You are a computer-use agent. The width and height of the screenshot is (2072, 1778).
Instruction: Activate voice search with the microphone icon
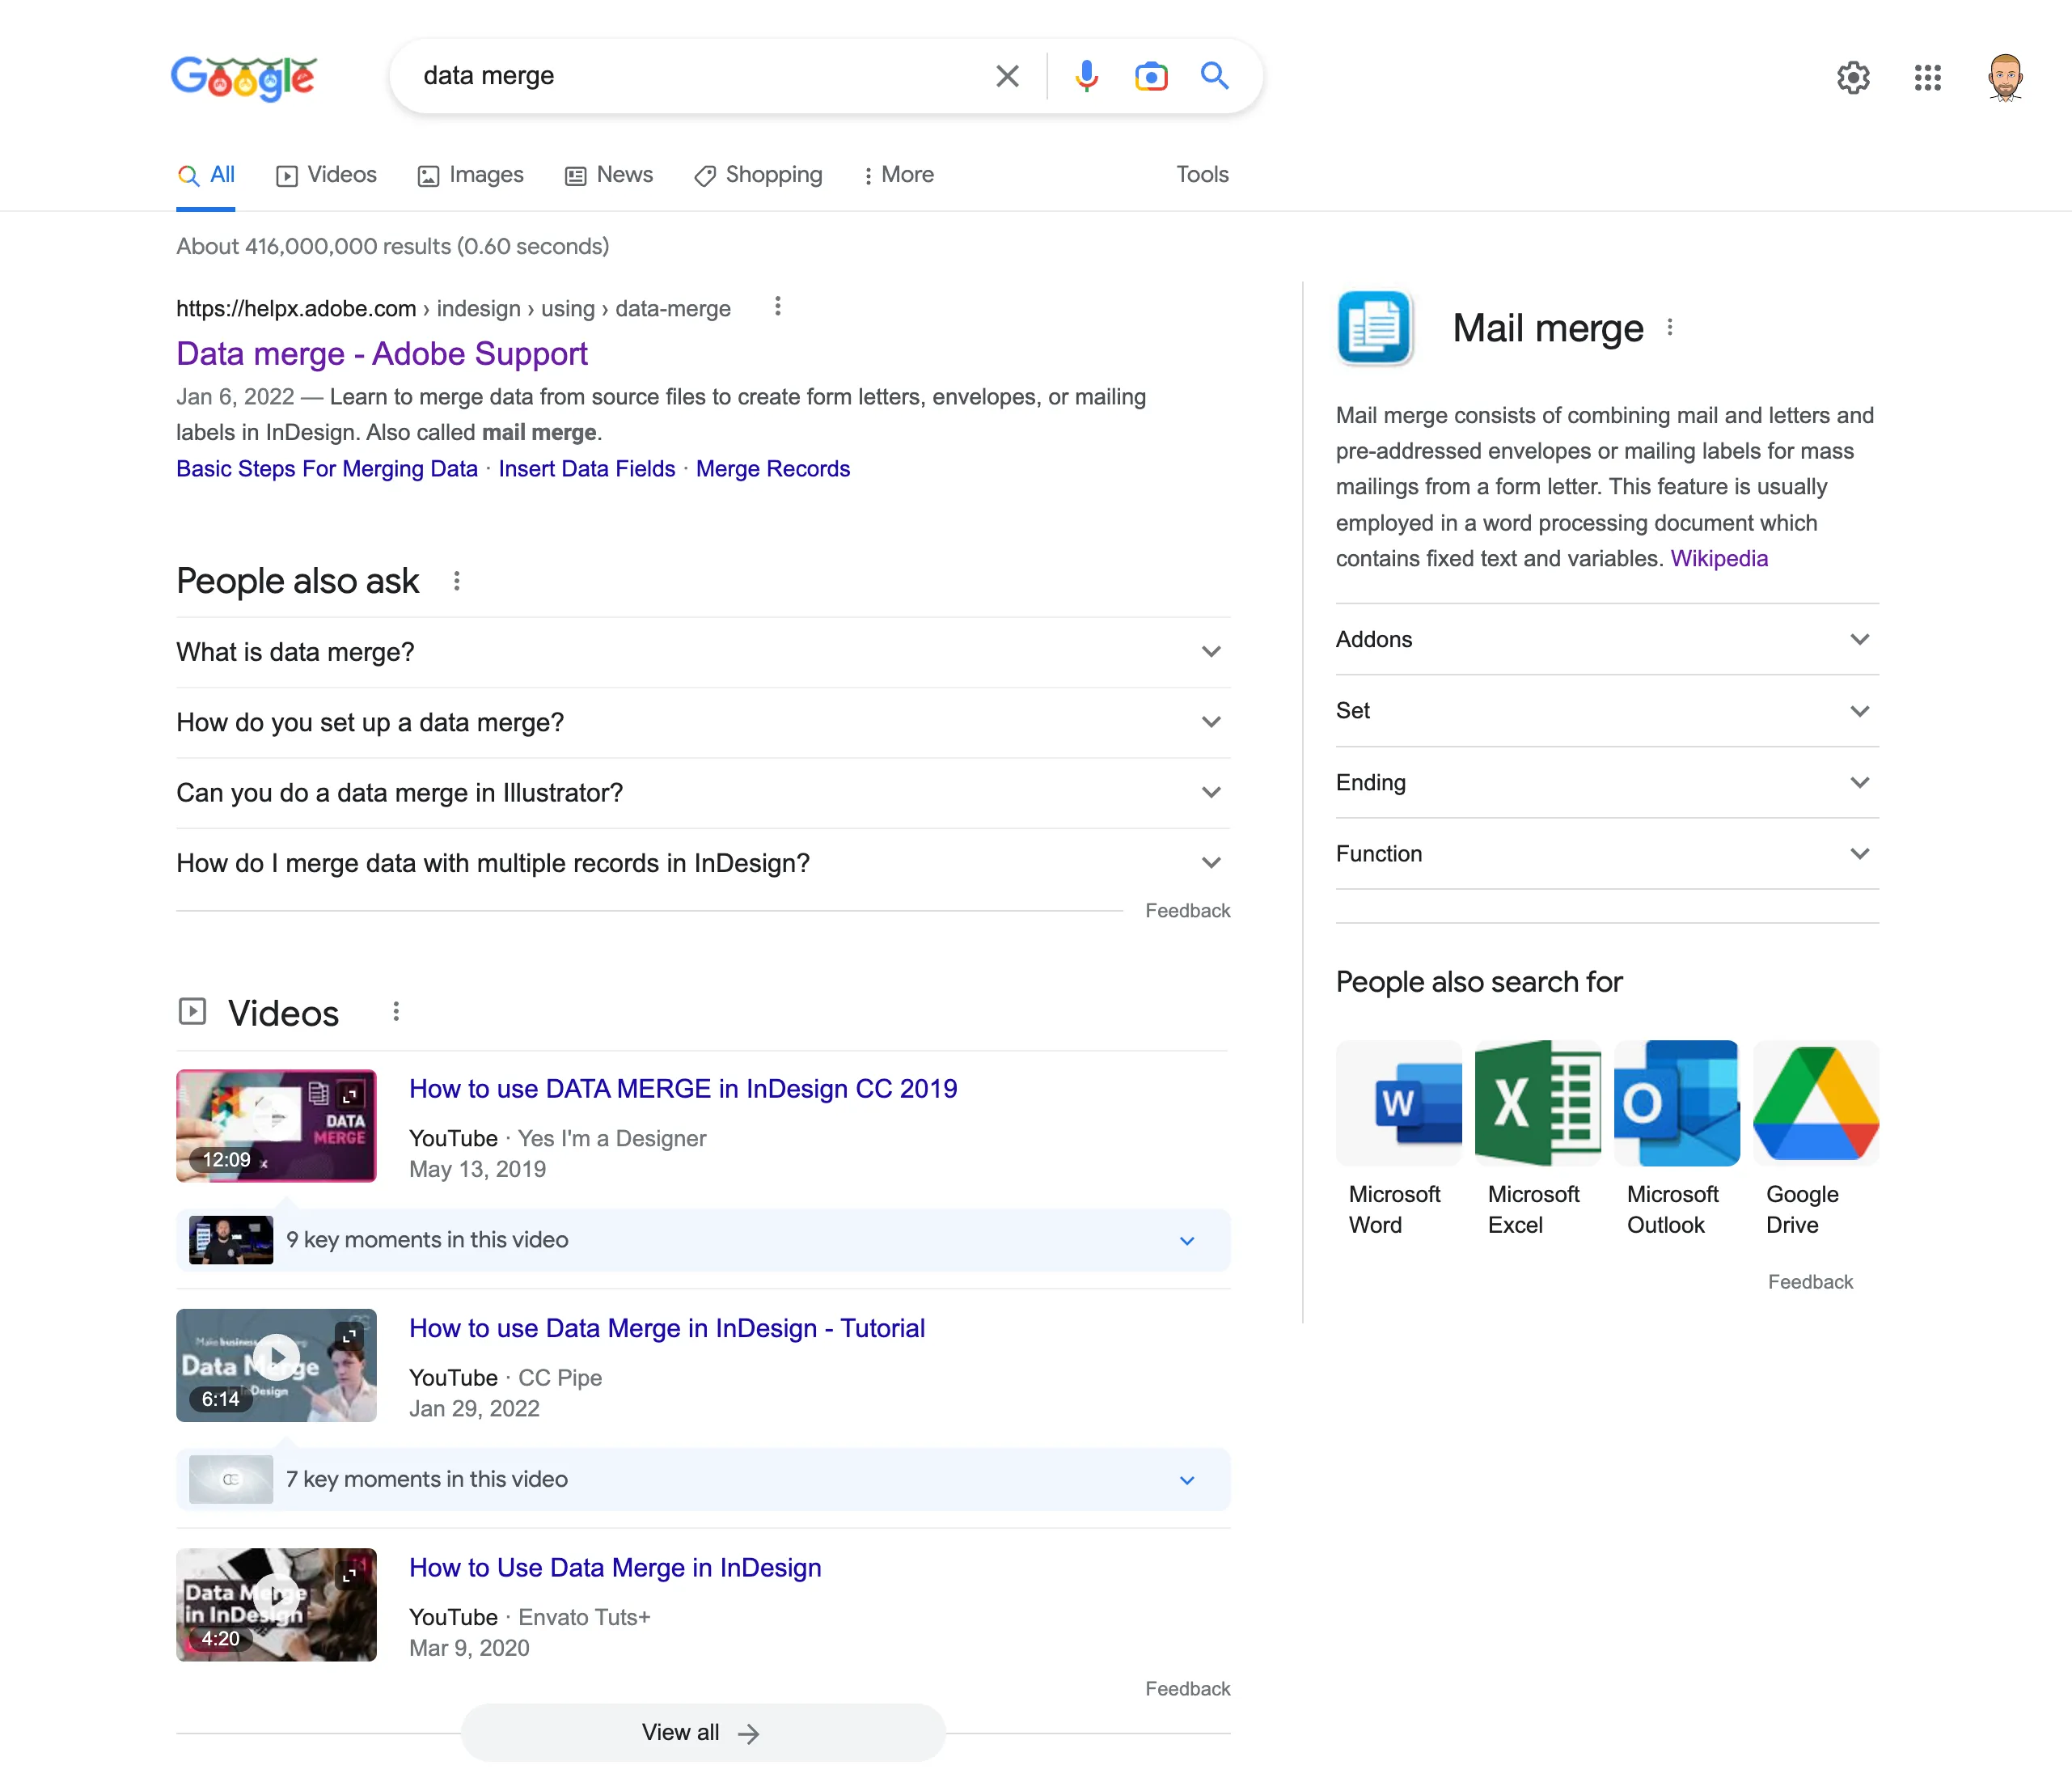point(1086,76)
